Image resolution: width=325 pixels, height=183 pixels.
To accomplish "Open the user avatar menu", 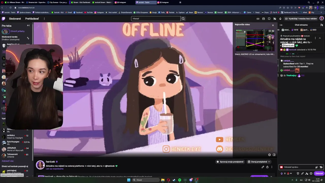I will (x=321, y=19).
